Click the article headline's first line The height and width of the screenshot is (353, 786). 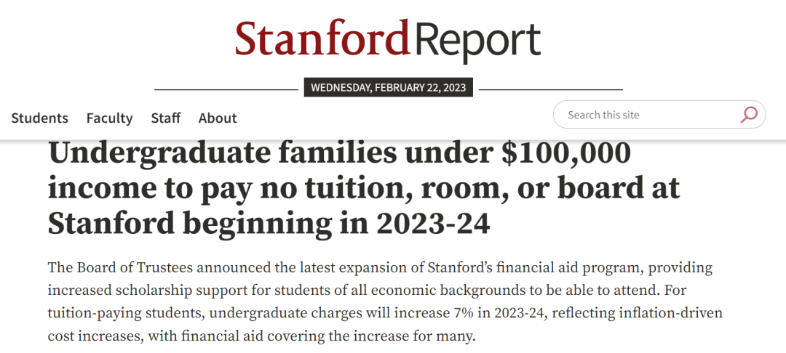[339, 154]
